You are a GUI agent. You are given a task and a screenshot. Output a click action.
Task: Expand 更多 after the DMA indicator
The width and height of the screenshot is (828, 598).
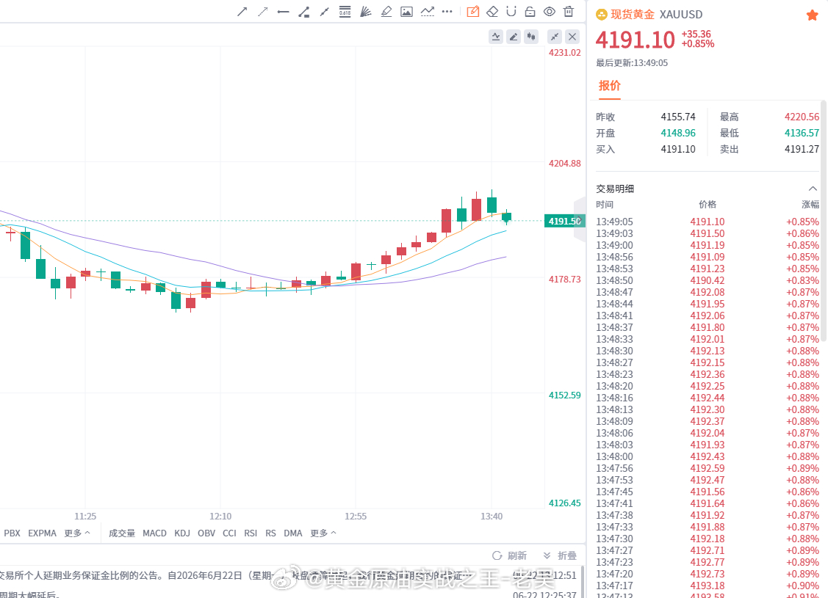point(323,533)
